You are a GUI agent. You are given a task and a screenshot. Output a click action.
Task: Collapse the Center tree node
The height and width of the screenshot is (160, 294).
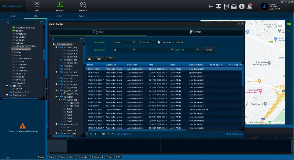point(53,44)
